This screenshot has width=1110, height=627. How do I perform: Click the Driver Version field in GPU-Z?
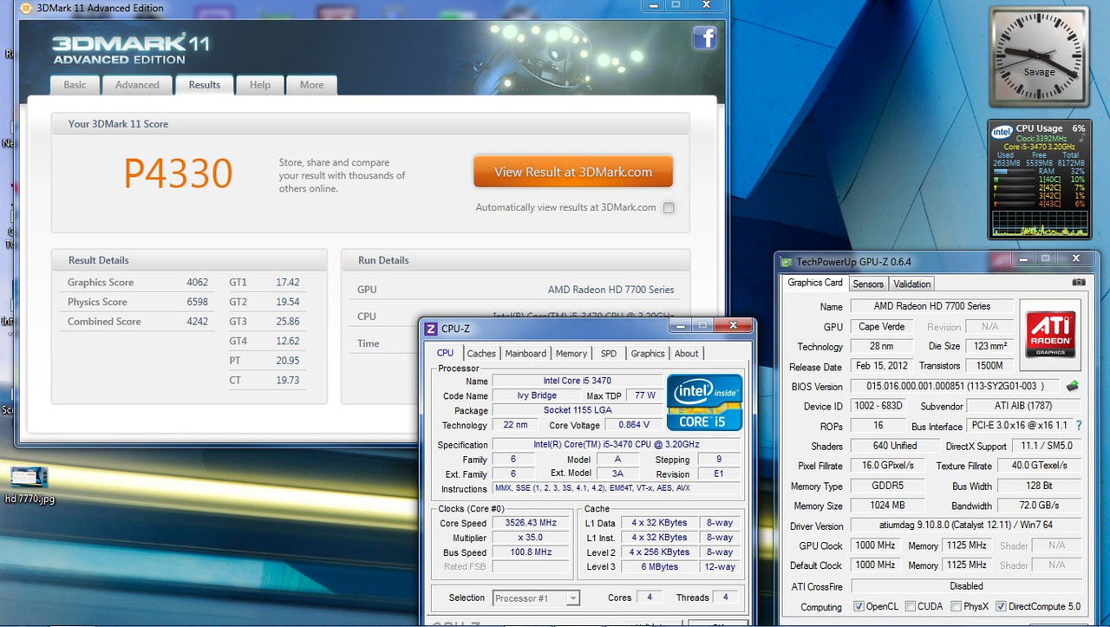pyautogui.click(x=965, y=526)
